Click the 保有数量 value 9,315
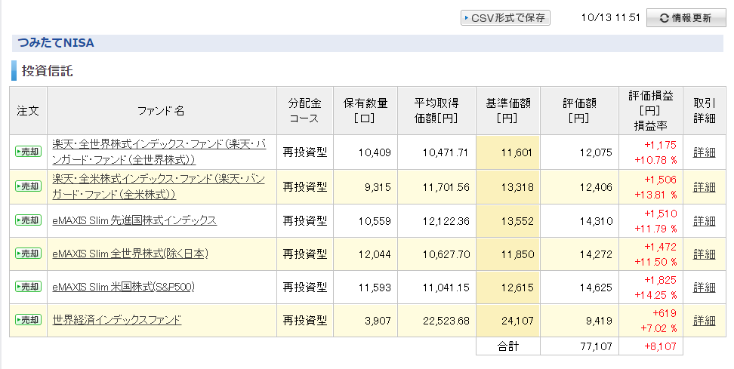The height and width of the screenshot is (369, 734). click(x=378, y=187)
